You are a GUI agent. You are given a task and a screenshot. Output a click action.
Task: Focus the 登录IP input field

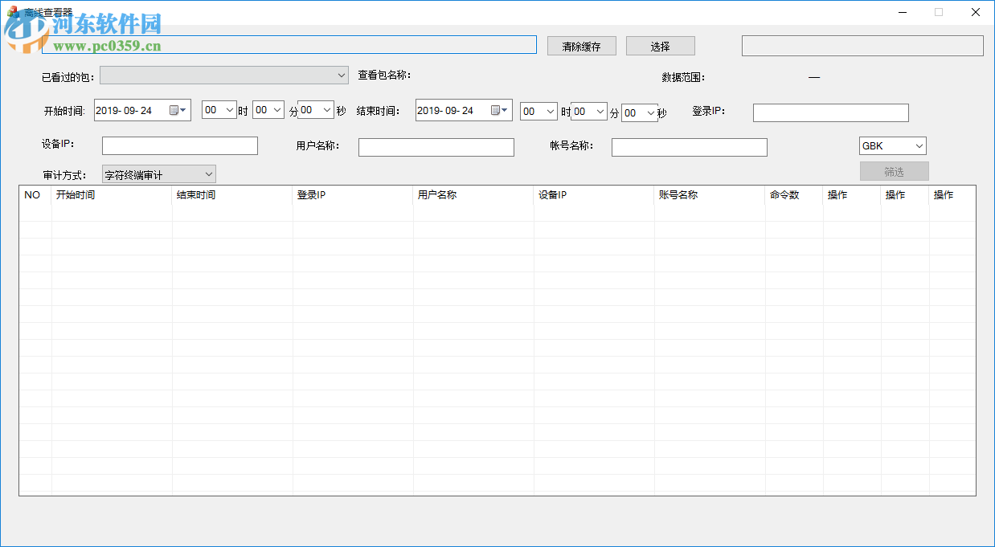click(x=831, y=112)
